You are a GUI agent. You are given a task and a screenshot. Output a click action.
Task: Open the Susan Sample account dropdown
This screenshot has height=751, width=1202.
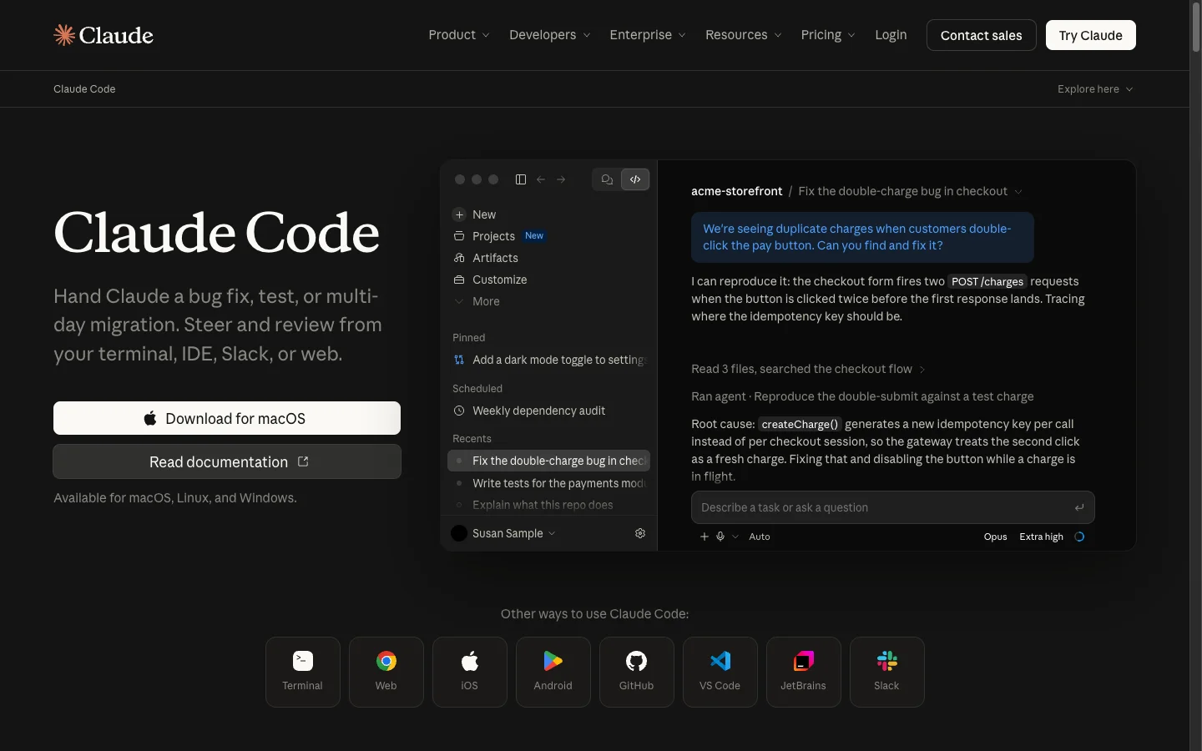tap(503, 533)
